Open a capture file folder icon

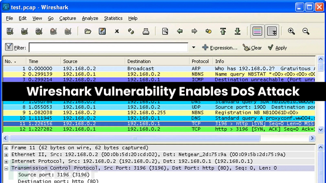click(88, 31)
